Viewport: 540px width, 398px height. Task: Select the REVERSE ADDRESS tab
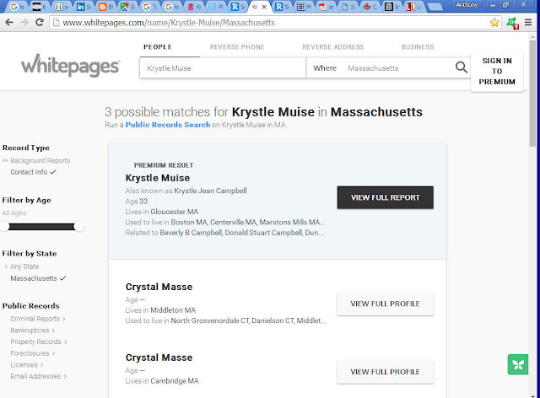click(332, 47)
